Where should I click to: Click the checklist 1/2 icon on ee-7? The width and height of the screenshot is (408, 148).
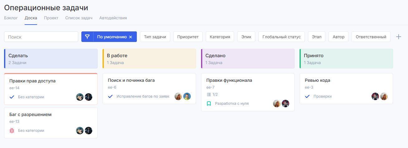click(209, 95)
